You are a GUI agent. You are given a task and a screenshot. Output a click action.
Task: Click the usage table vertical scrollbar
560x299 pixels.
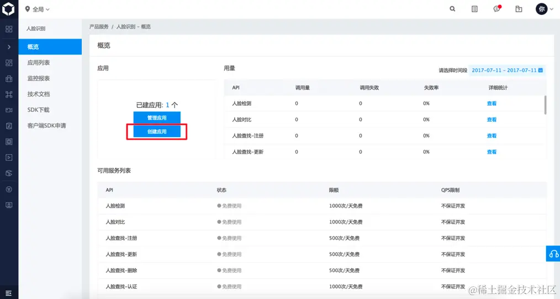[x=545, y=105]
